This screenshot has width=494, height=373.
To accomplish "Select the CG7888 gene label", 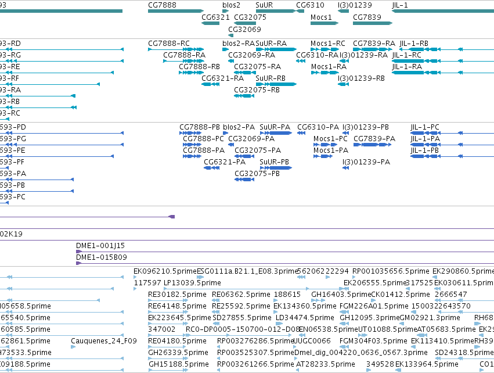I will pos(162,5).
